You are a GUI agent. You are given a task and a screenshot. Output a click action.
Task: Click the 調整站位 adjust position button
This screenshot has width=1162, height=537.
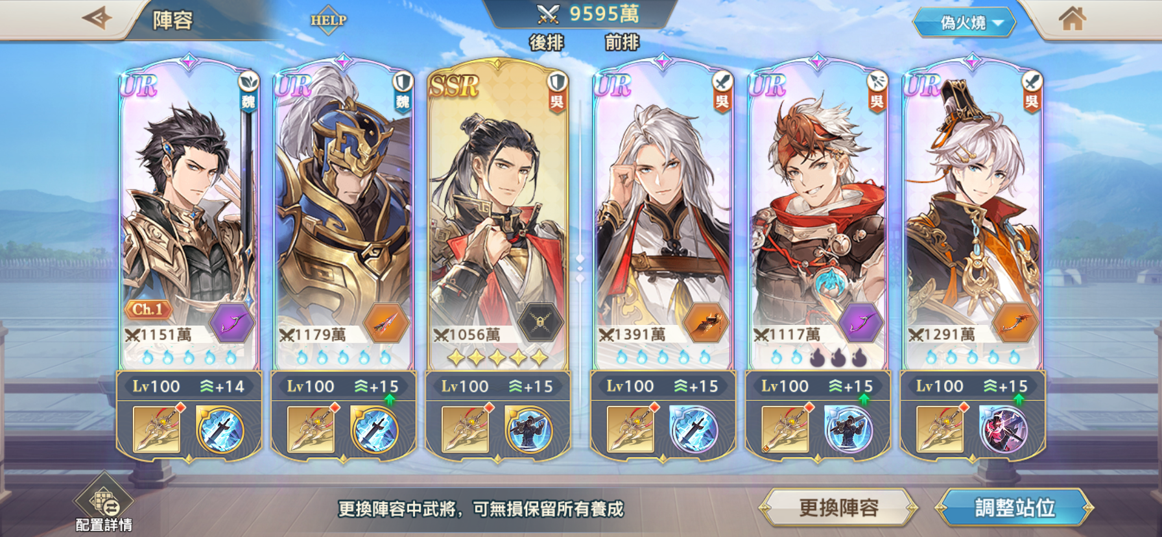pos(1015,507)
